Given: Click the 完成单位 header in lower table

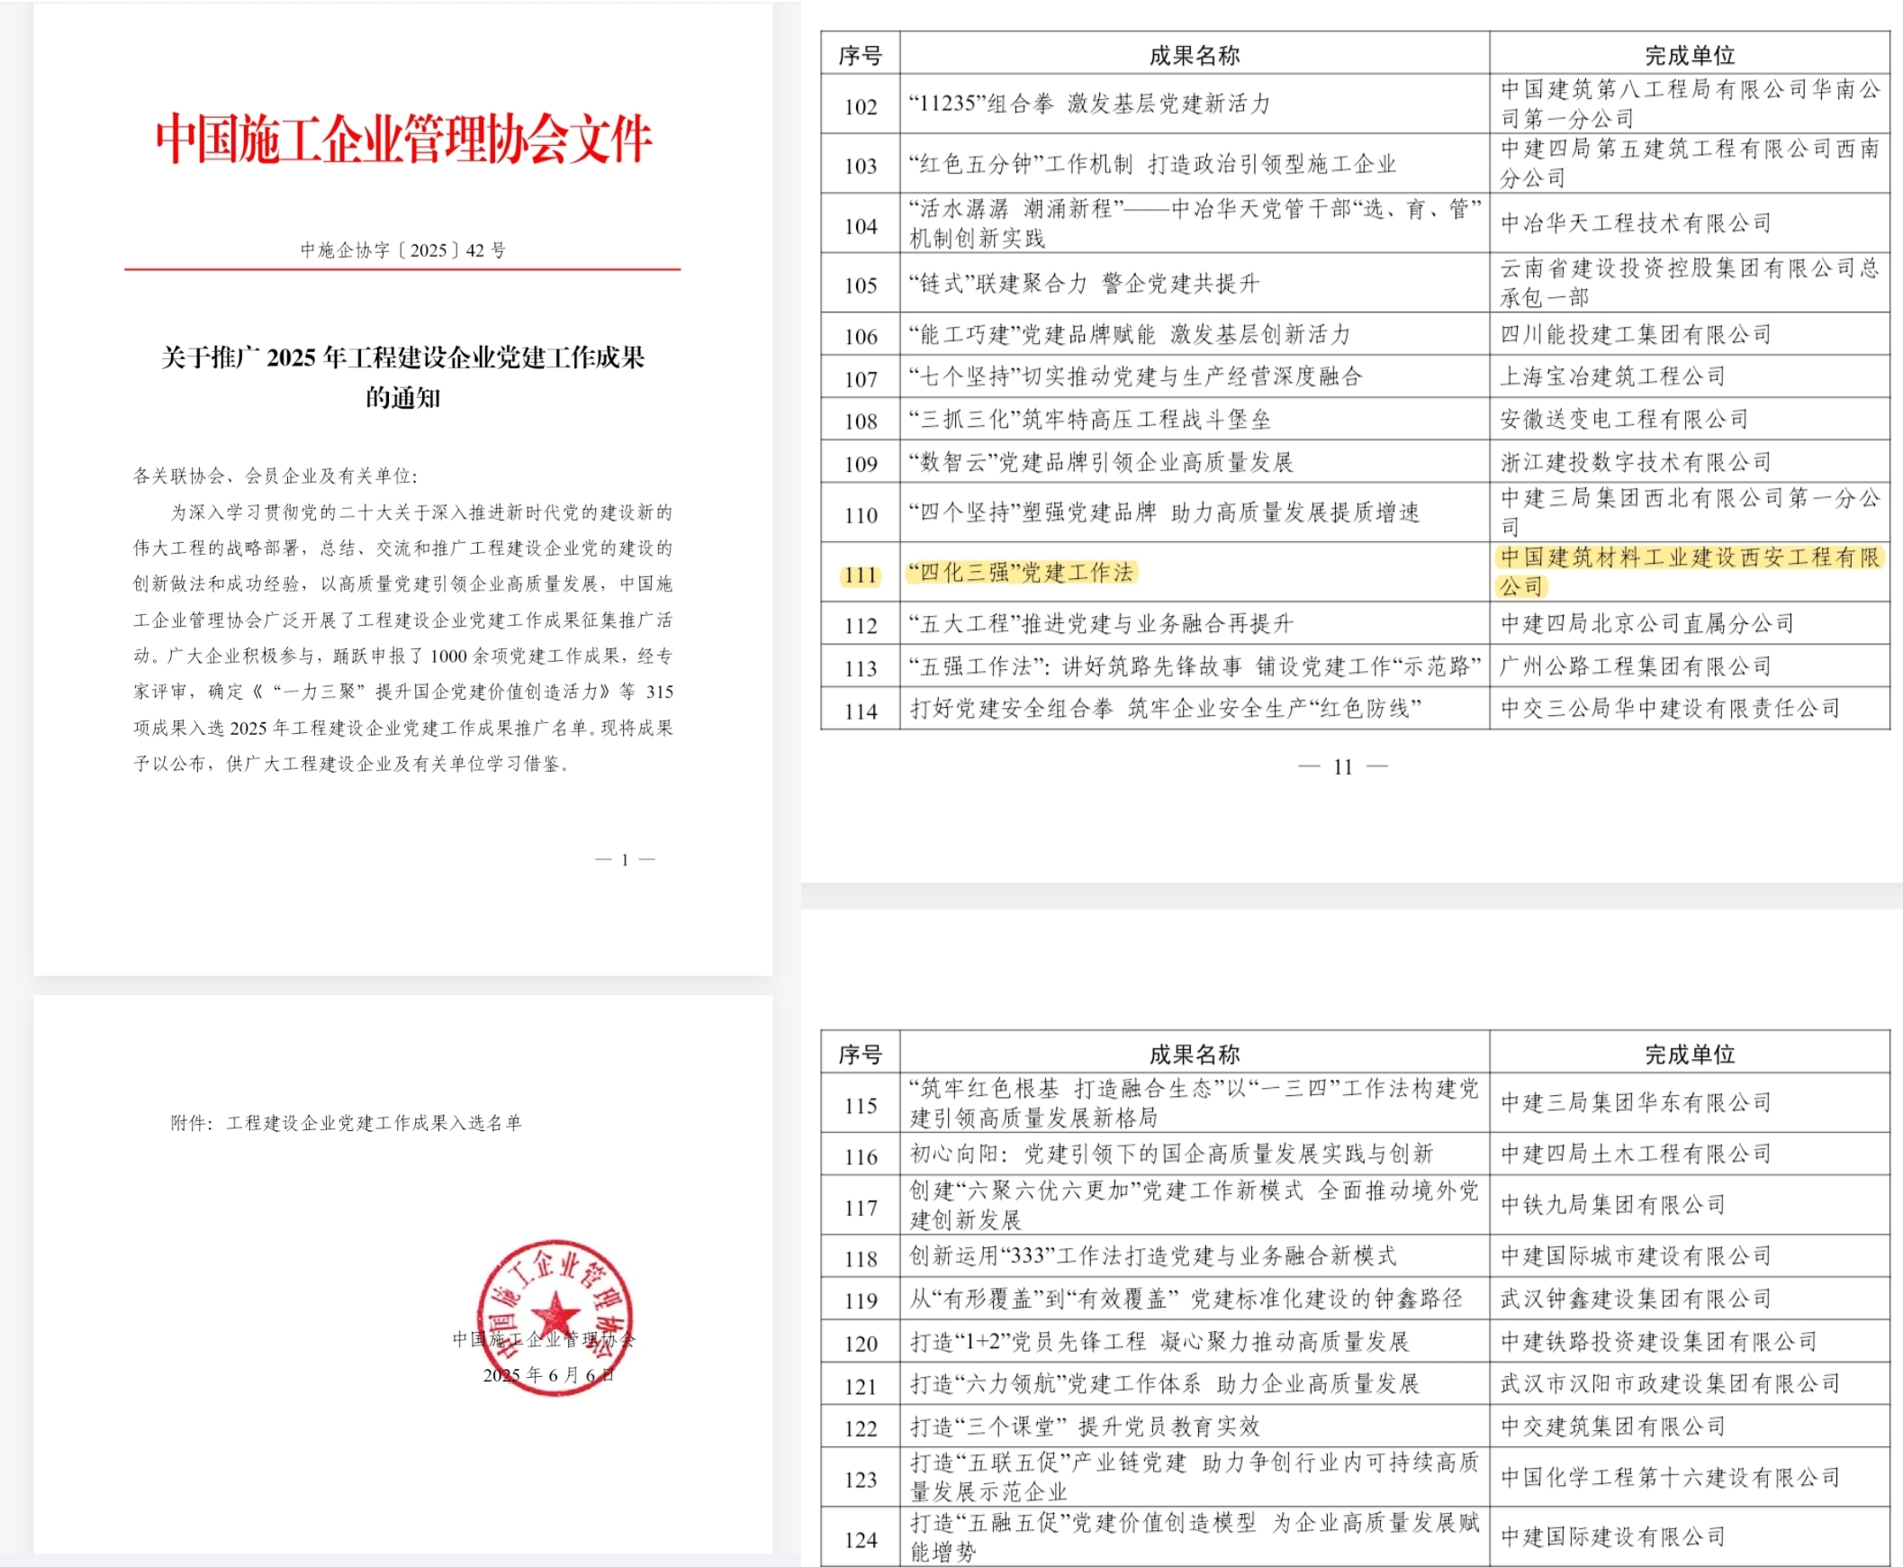Looking at the screenshot, I should click(x=1688, y=1054).
